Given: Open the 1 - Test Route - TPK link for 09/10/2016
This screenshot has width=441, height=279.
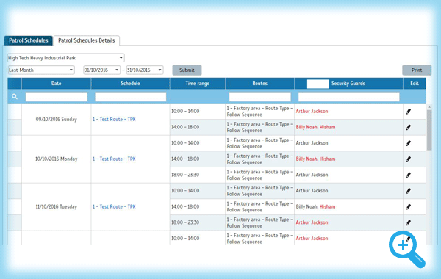Looking at the screenshot, I should pyautogui.click(x=114, y=120).
